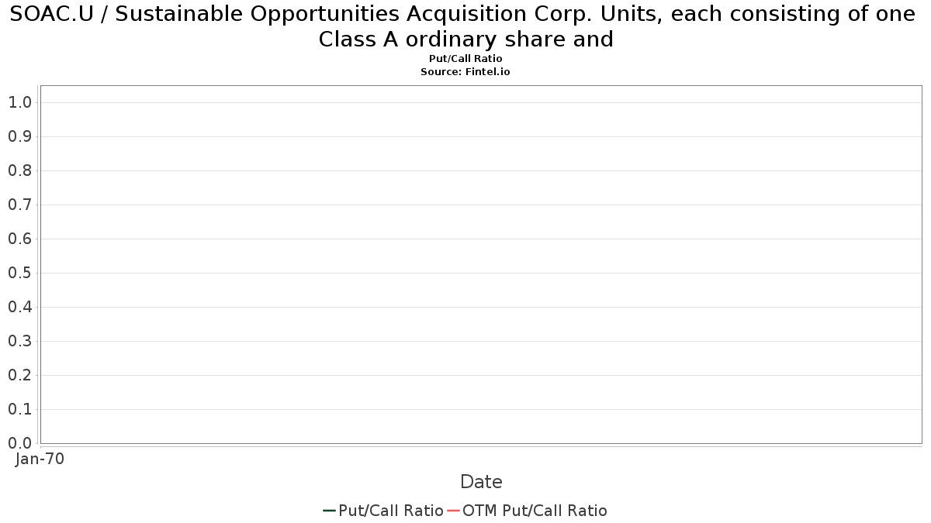Viewport: 931px width, 523px height.
Task: Click the 0.2 y-axis tick label
Action: [19, 375]
